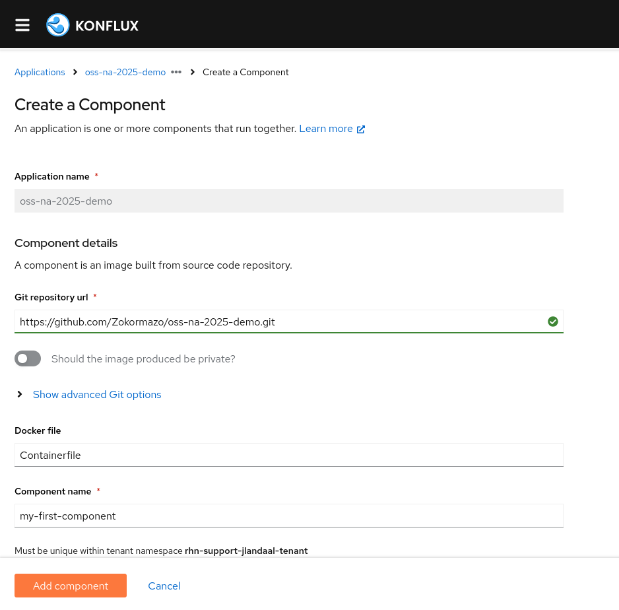Cancel the component creation
The image size is (619, 610).
click(164, 586)
